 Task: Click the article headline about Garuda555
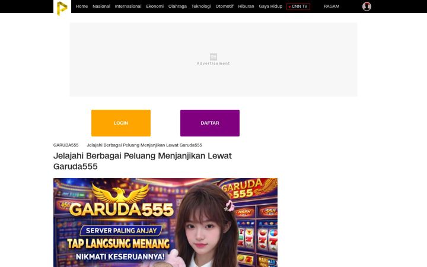tap(142, 161)
